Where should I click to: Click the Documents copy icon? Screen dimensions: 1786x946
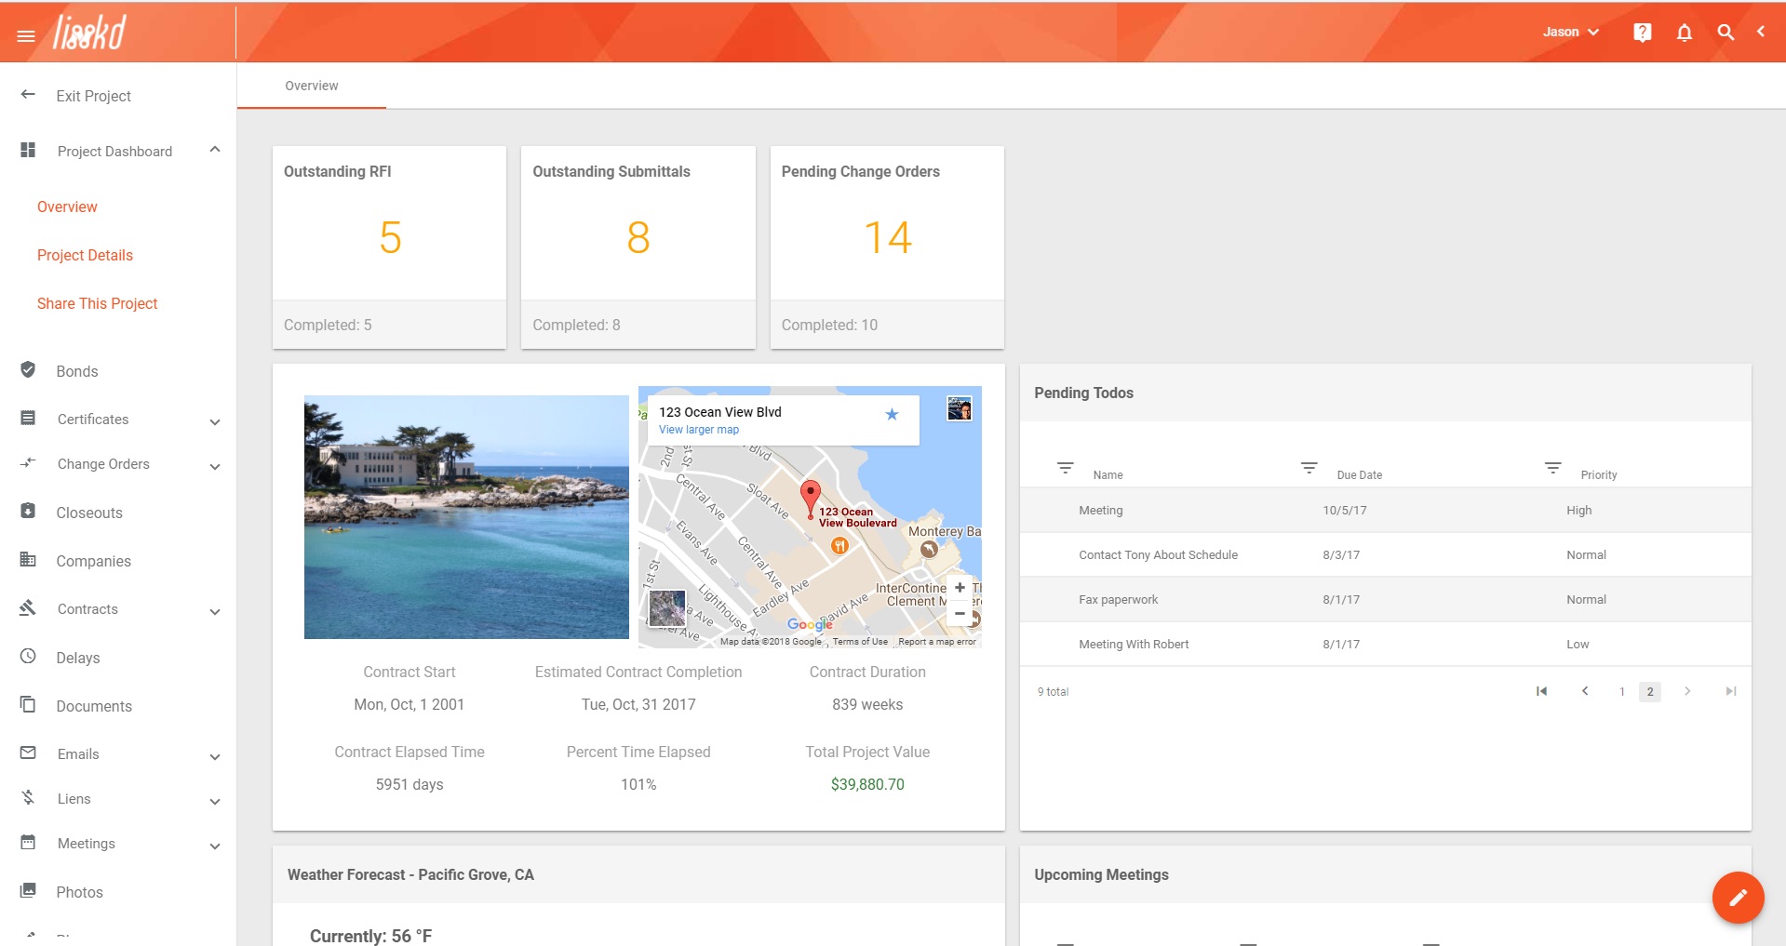(28, 704)
